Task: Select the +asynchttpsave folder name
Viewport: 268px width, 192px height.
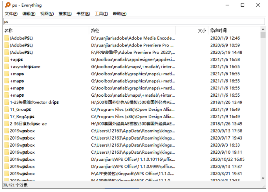Action: (25, 67)
